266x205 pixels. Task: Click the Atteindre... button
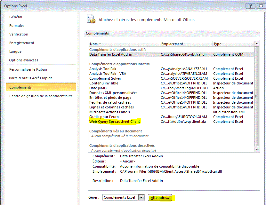click(160, 198)
